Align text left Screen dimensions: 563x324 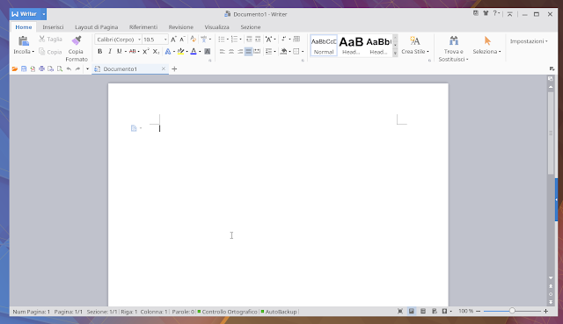223,52
